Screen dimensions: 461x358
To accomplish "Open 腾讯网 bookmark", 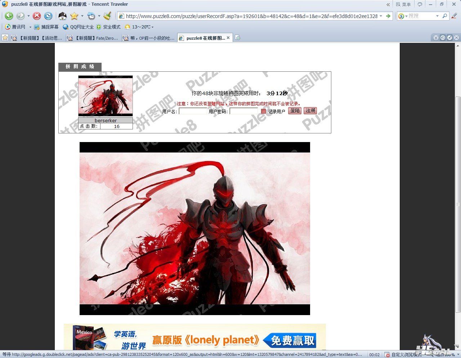I will 15,27.
